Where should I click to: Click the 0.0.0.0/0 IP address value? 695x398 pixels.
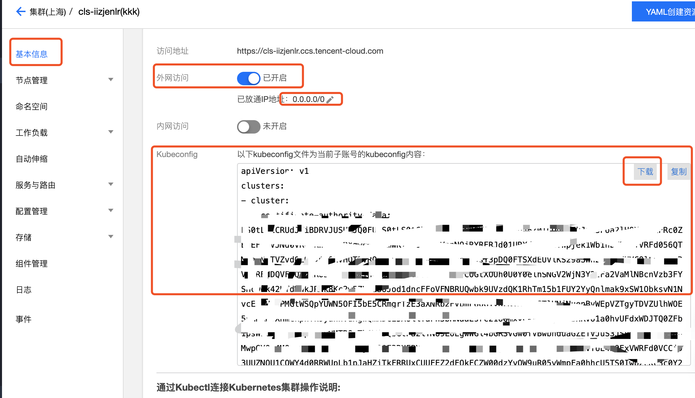tap(308, 99)
